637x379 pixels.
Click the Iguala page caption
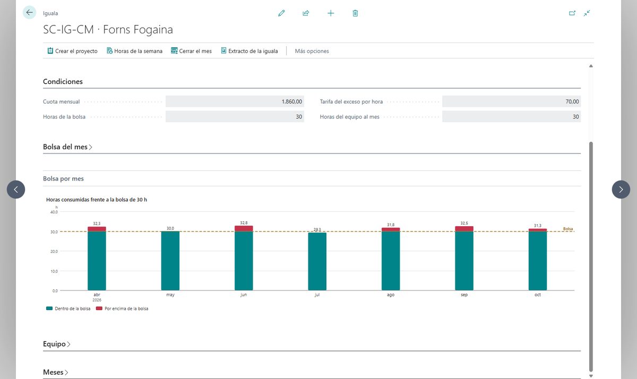(50, 13)
